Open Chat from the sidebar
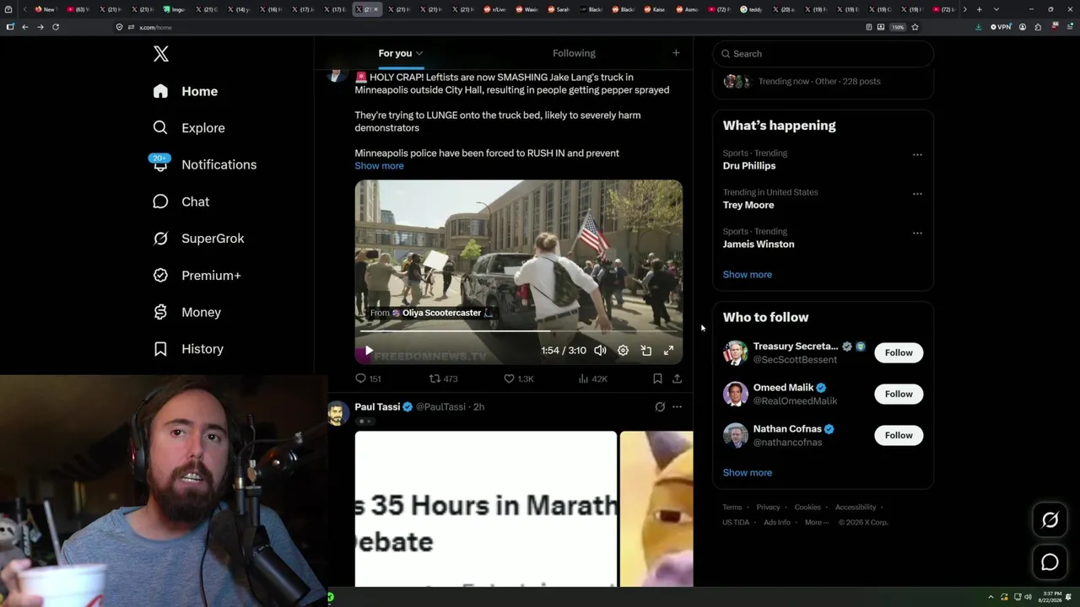Viewport: 1080px width, 607px height. pos(181,201)
